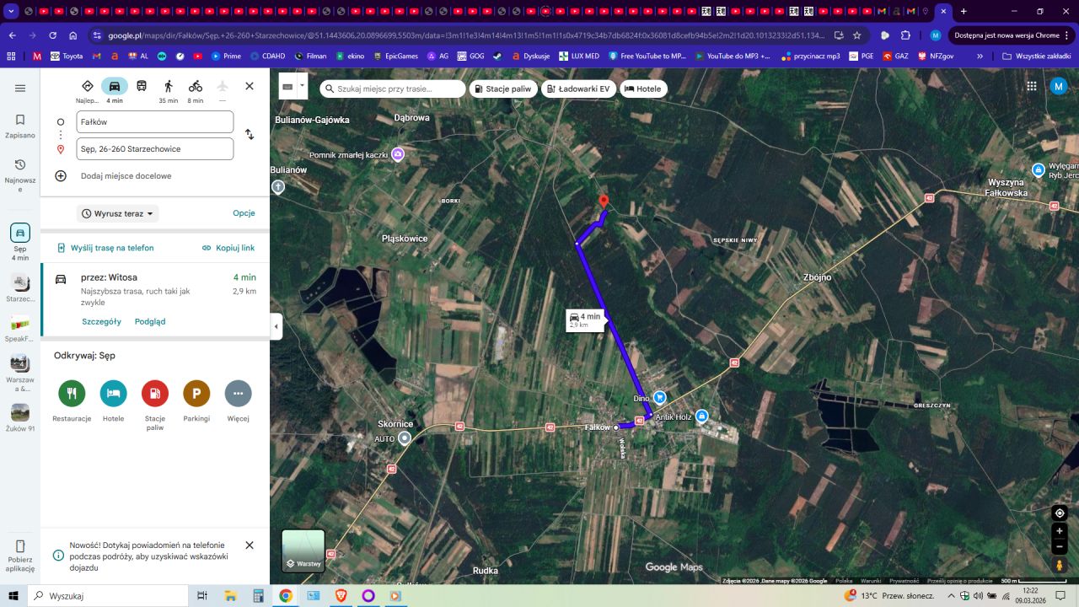Choose the cycling travel mode
This screenshot has height=607, width=1079.
pos(196,86)
